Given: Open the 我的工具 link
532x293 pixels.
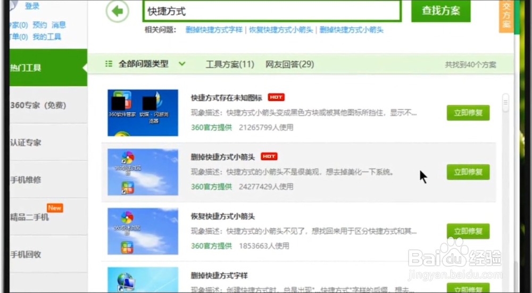Looking at the screenshot, I should pyautogui.click(x=47, y=37).
